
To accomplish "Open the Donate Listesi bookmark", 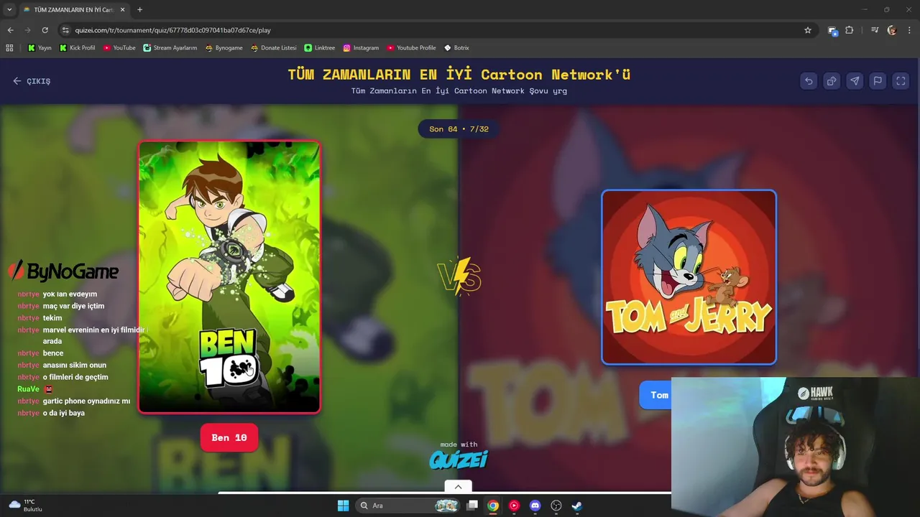I will (273, 47).
